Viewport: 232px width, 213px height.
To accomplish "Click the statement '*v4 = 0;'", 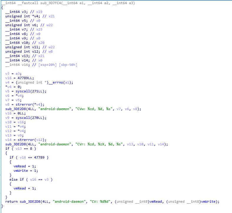I will (14, 87).
